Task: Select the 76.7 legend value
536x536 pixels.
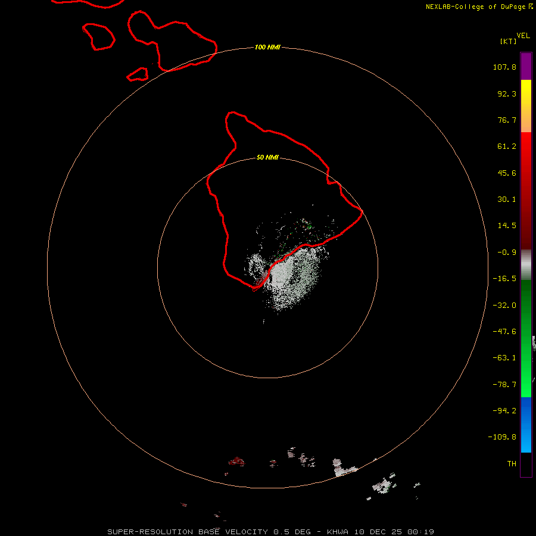Action: [507, 120]
